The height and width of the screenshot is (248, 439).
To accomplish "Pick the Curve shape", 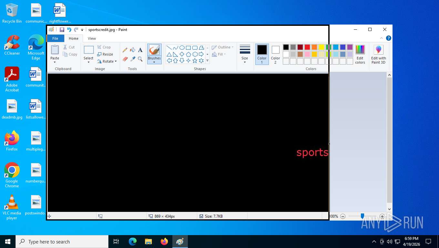I will point(175,48).
